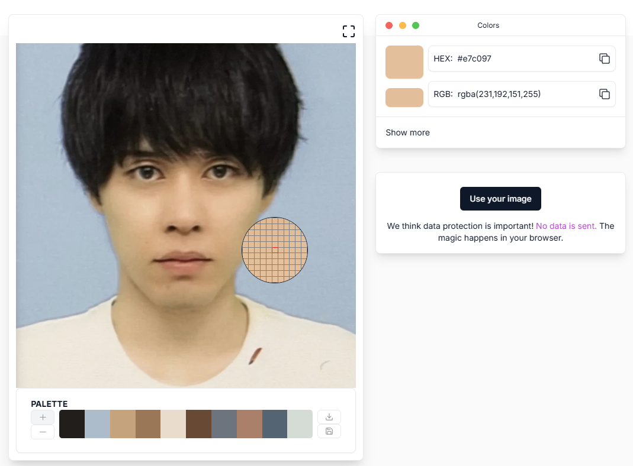Click the yellow window dot in the Colors panel
This screenshot has width=633, height=466.
click(403, 25)
